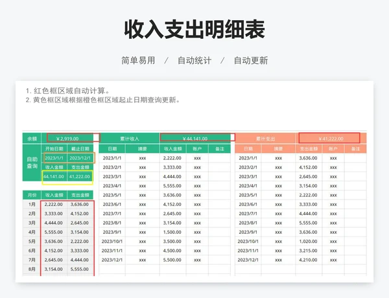Select expense amount 3,215.00
Screen dimensions: 389x298
click(308, 251)
